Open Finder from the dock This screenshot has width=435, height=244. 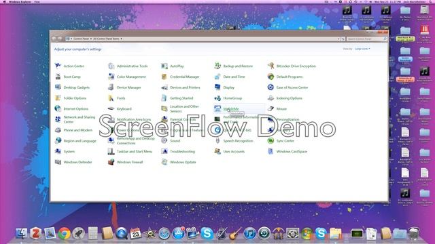pyautogui.click(x=22, y=233)
